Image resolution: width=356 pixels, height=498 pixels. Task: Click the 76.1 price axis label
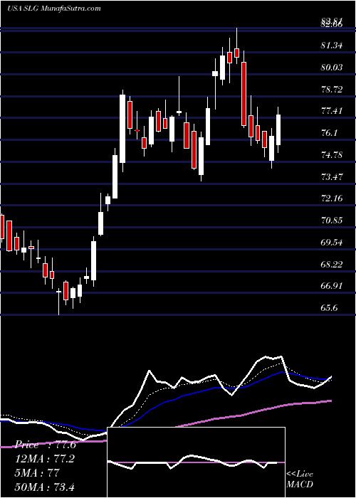coord(329,133)
